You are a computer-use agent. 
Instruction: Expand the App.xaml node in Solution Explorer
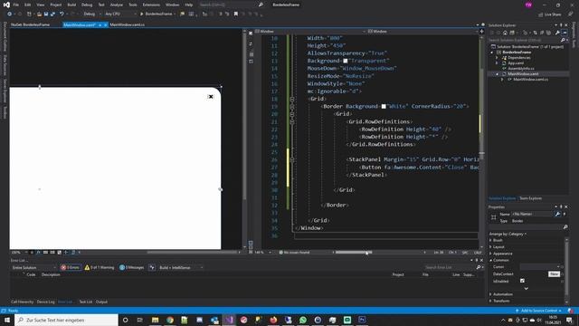click(497, 63)
